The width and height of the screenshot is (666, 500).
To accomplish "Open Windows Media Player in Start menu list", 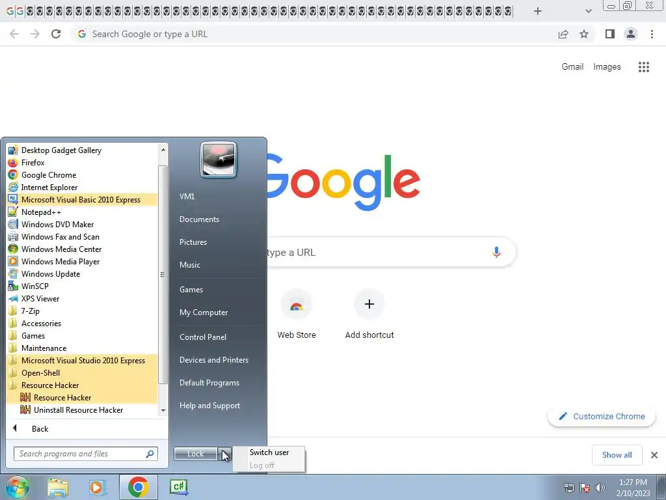I will (82, 261).
